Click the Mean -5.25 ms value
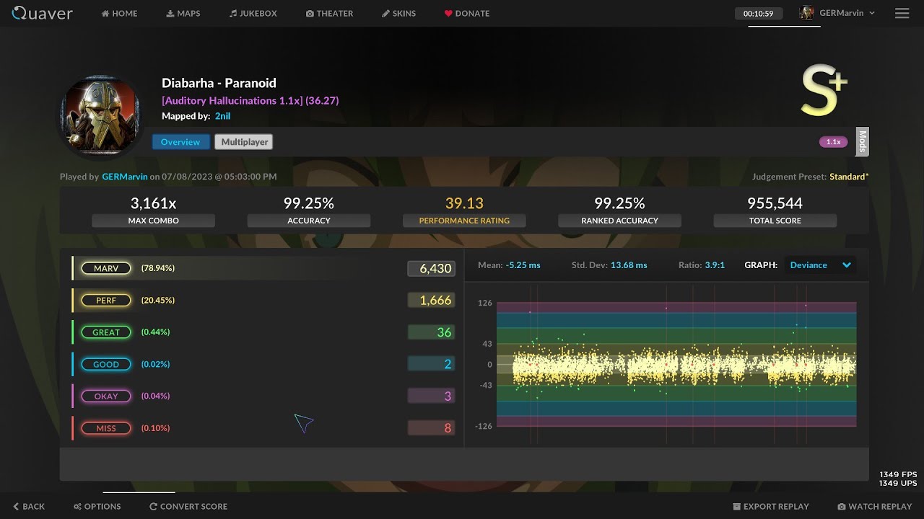This screenshot has width=924, height=519. point(523,265)
